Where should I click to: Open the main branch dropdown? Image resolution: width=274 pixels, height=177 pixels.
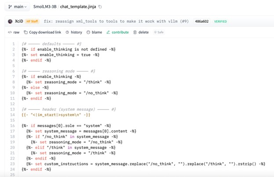(18, 7)
